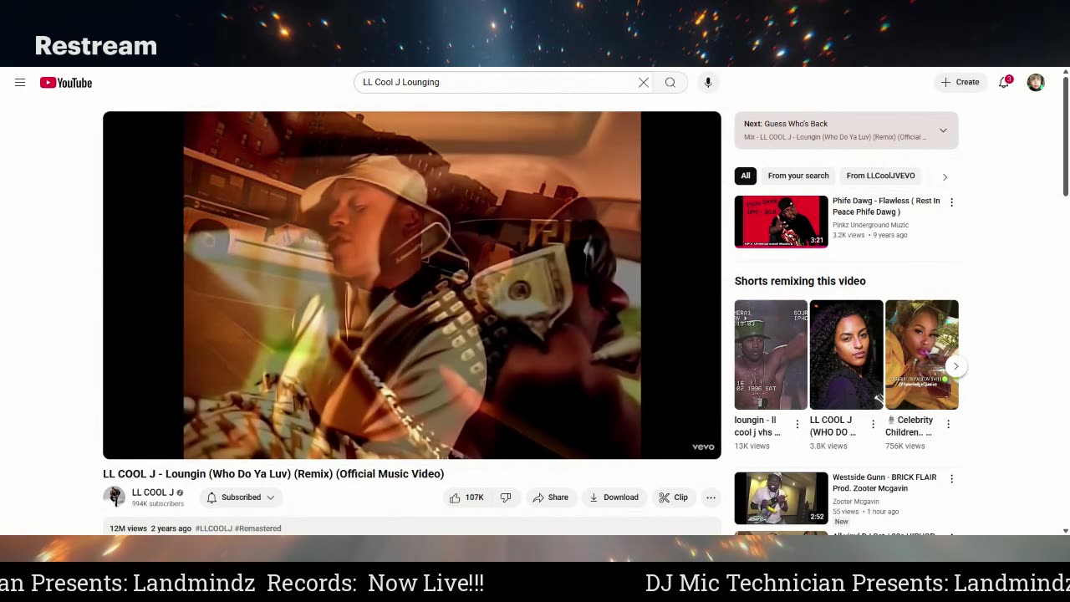Open options for Phife Dawg video
Viewport: 1070px width, 602px height.
(951, 202)
